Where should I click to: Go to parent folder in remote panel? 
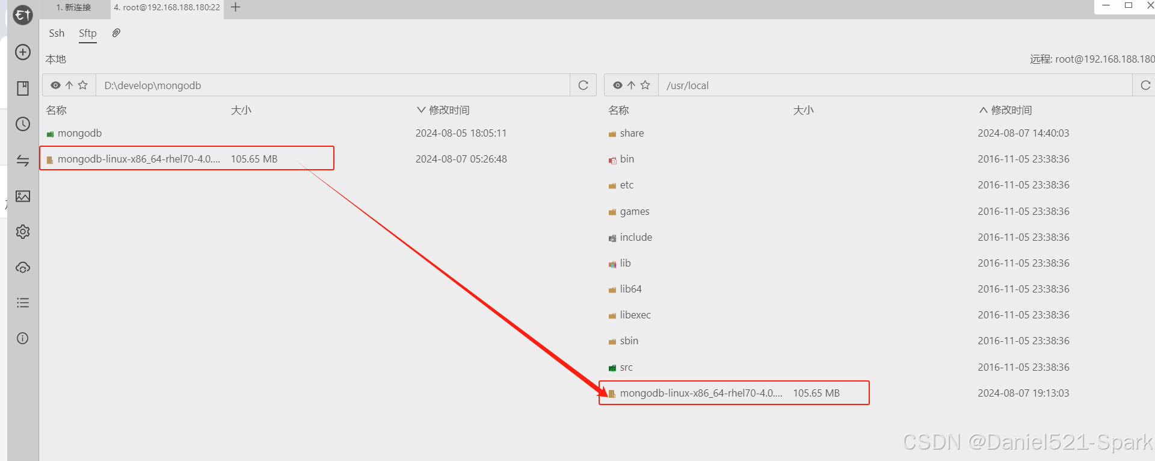click(x=631, y=85)
